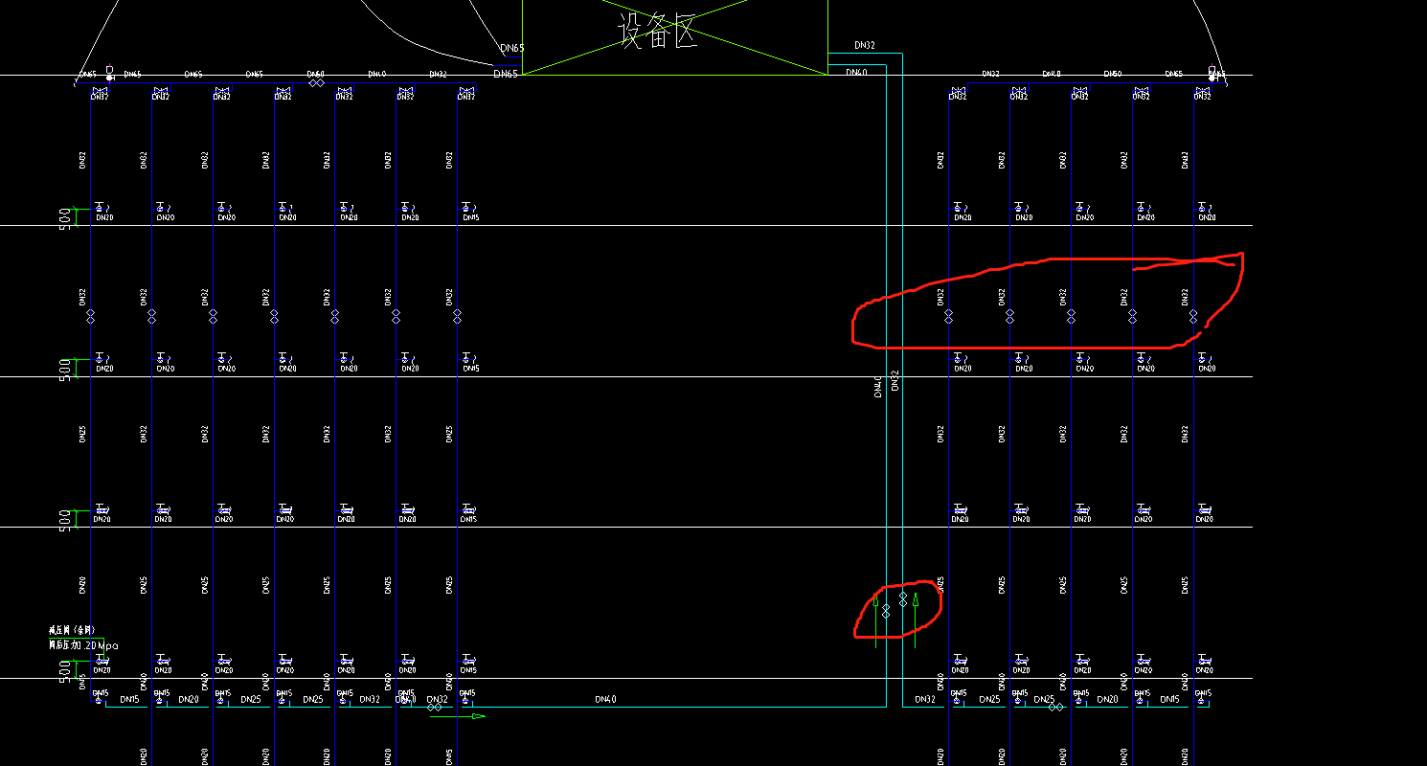Click the double-diamond valve on the left top header

point(316,83)
